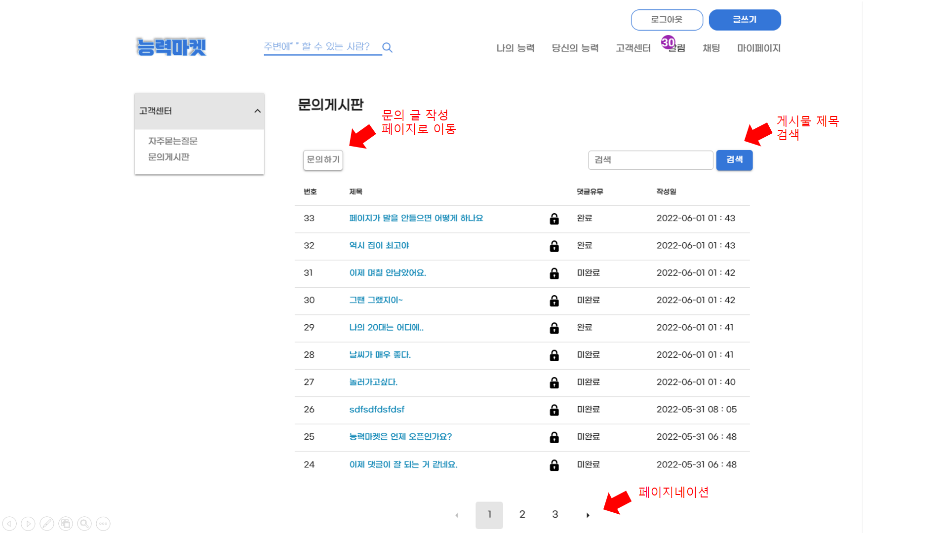
Task: Click lock icon on post 24
Action: click(554, 465)
